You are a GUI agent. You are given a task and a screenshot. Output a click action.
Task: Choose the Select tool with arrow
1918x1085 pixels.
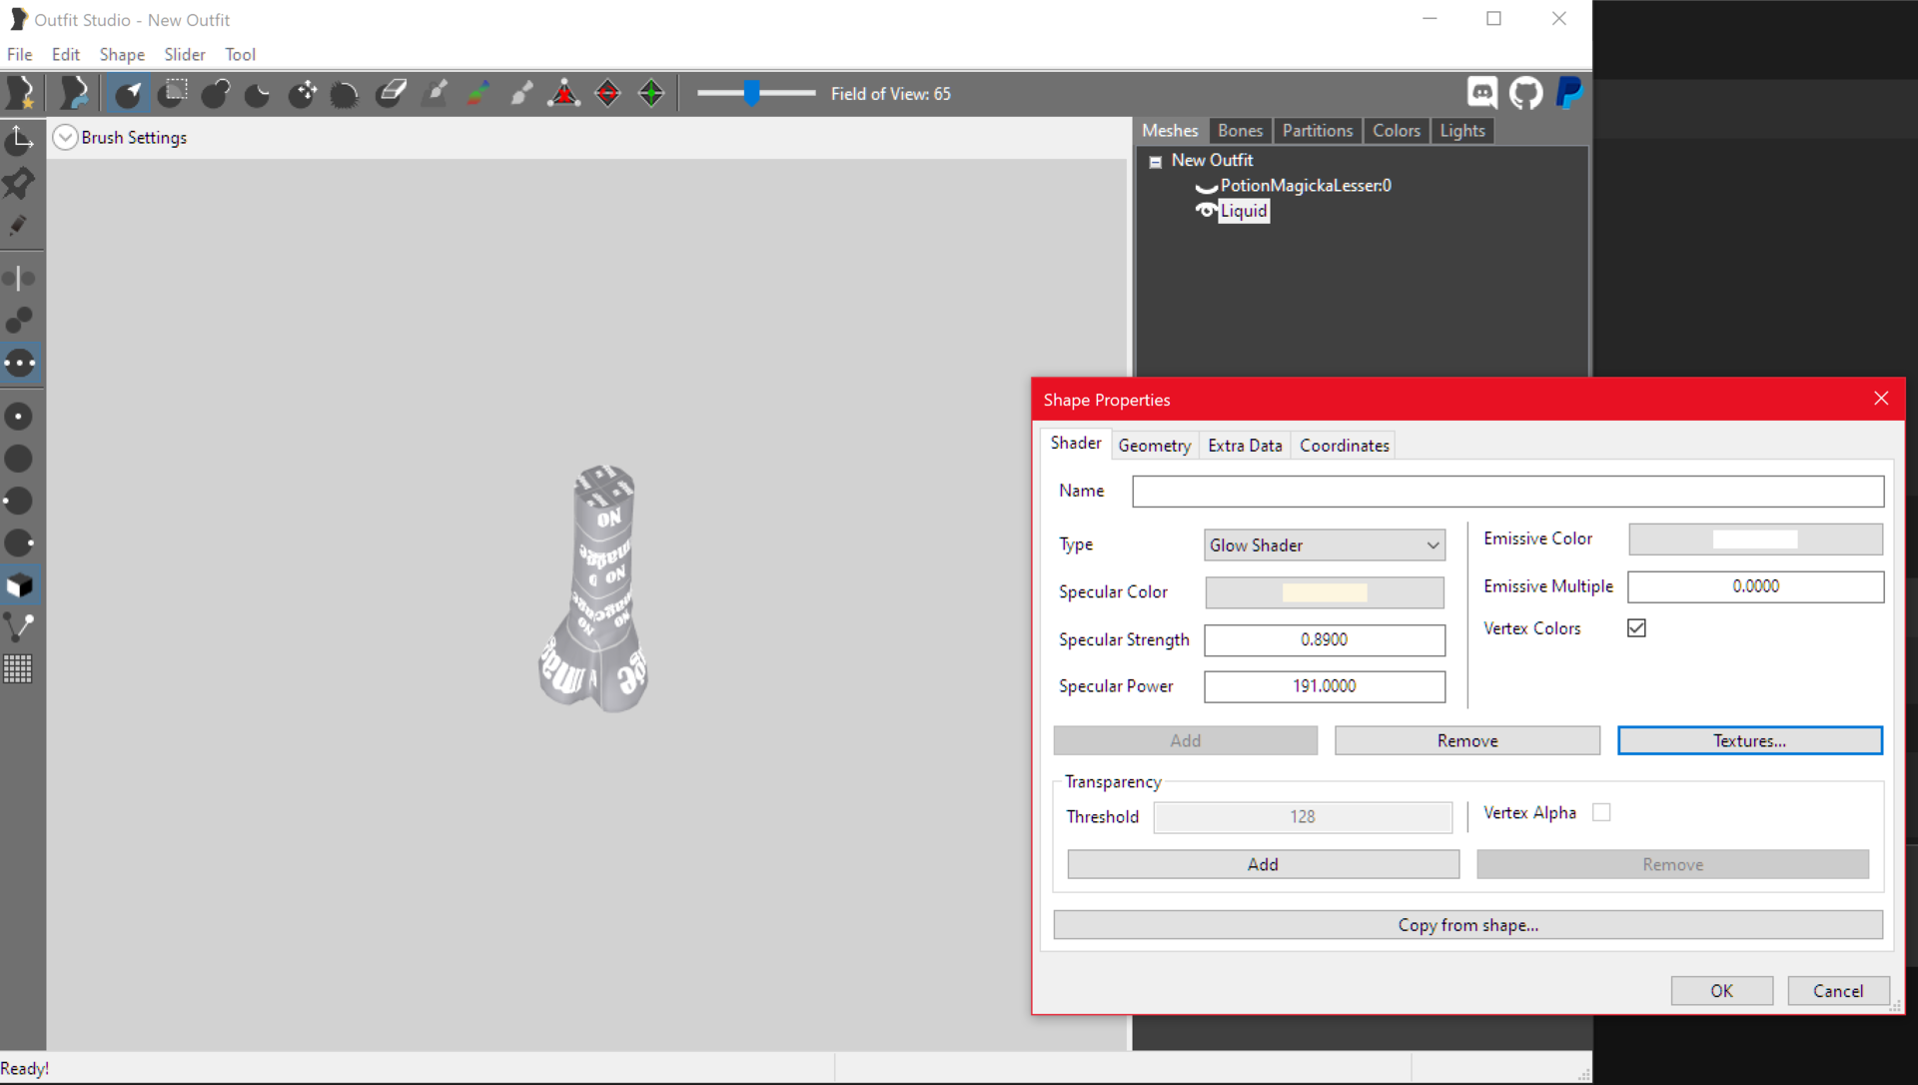click(x=129, y=93)
